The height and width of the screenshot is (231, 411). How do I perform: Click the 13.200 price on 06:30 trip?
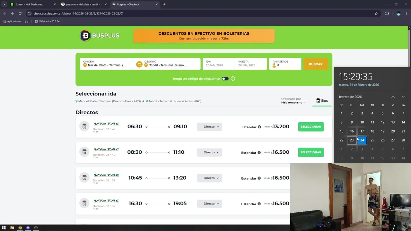(281, 126)
